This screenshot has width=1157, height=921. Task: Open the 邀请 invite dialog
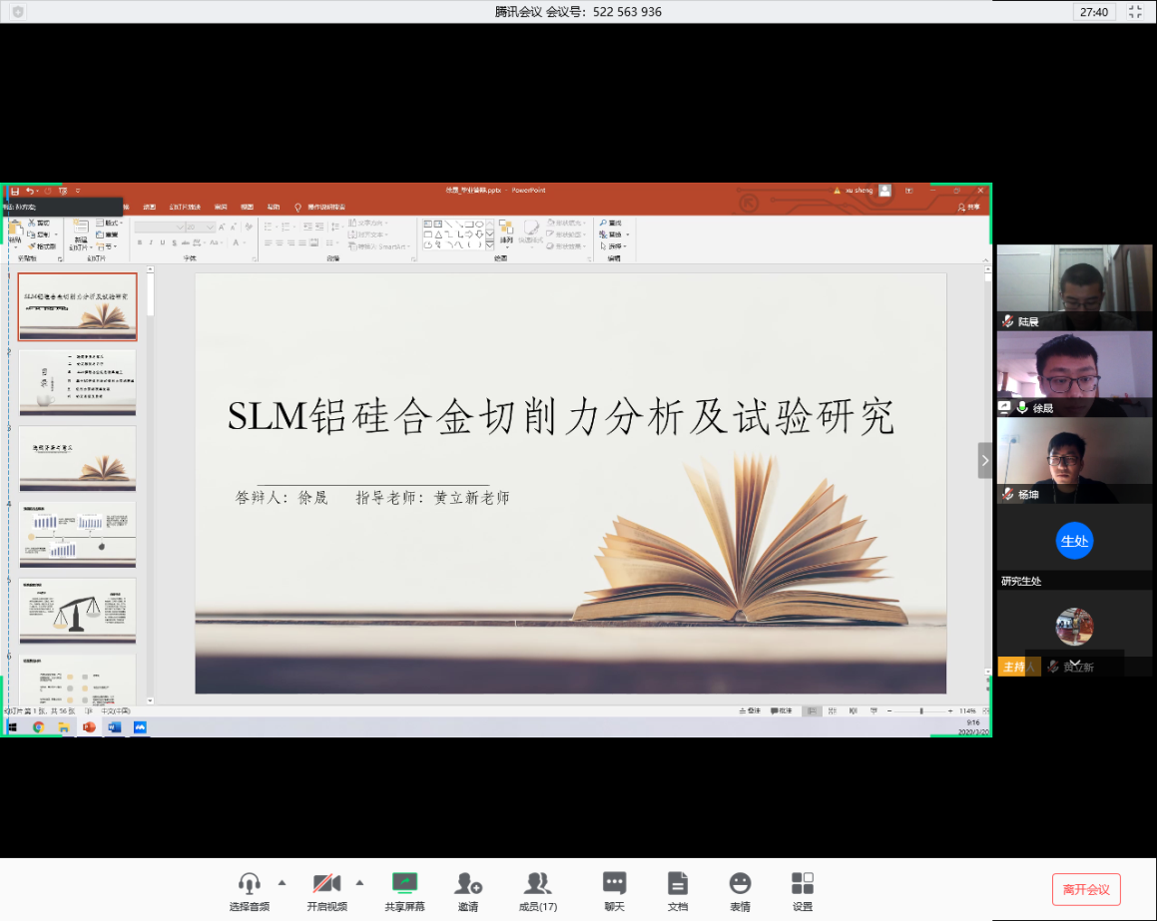click(468, 891)
